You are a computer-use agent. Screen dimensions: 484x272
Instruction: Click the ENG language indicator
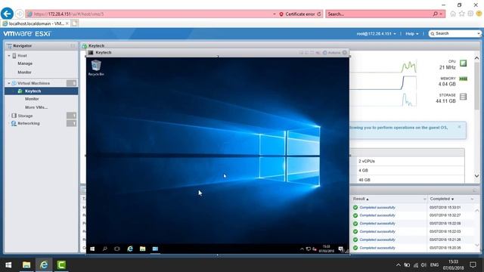click(434, 265)
